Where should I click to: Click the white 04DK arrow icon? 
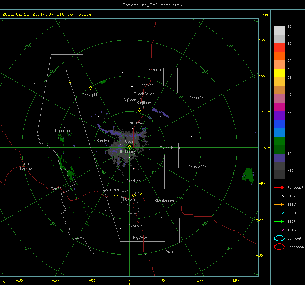[x=279, y=196]
